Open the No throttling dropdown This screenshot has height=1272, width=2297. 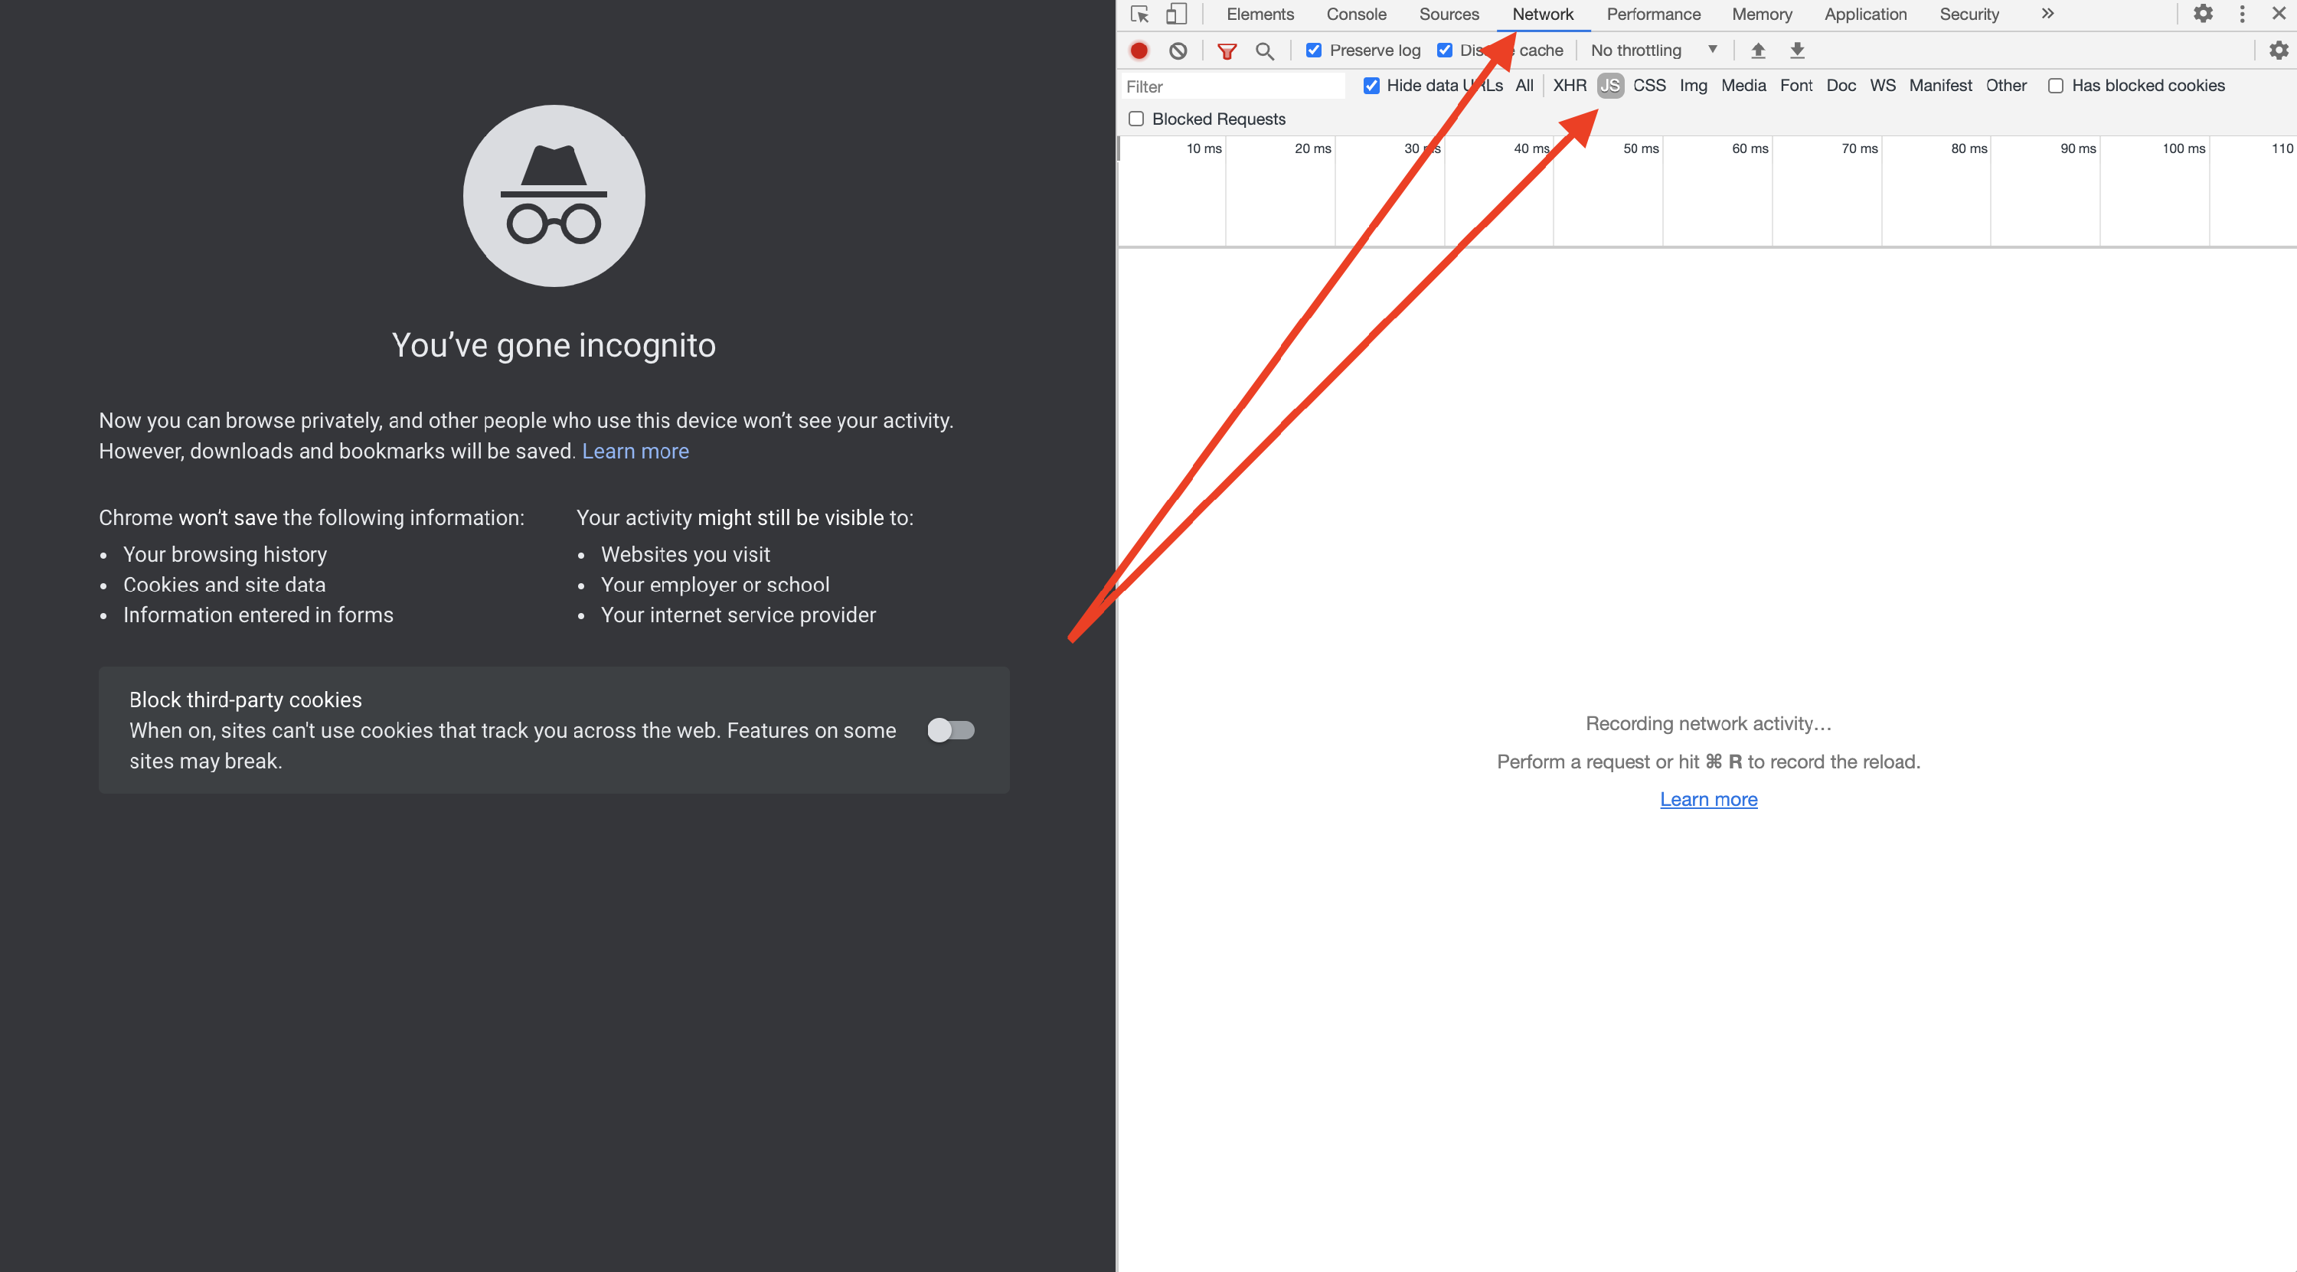click(1650, 50)
